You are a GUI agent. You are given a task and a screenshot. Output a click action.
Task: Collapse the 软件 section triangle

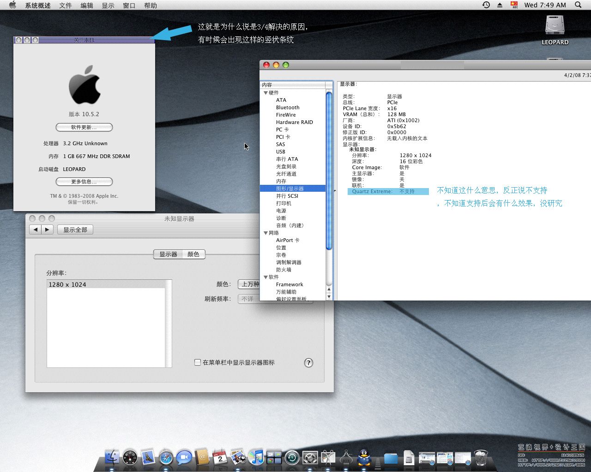click(265, 277)
